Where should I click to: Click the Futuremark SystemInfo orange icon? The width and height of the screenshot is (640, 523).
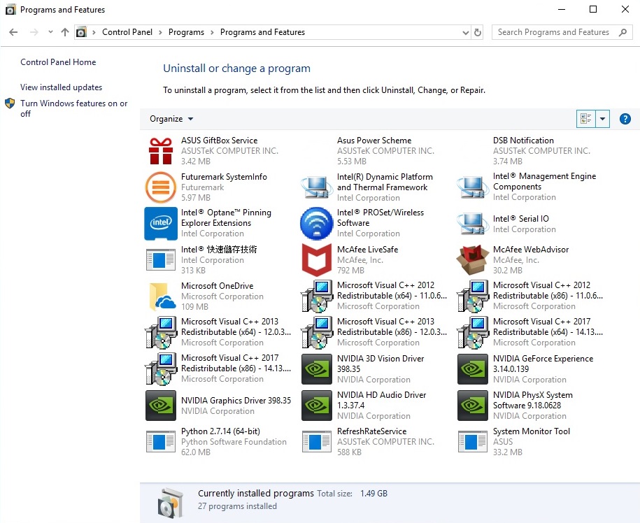161,187
